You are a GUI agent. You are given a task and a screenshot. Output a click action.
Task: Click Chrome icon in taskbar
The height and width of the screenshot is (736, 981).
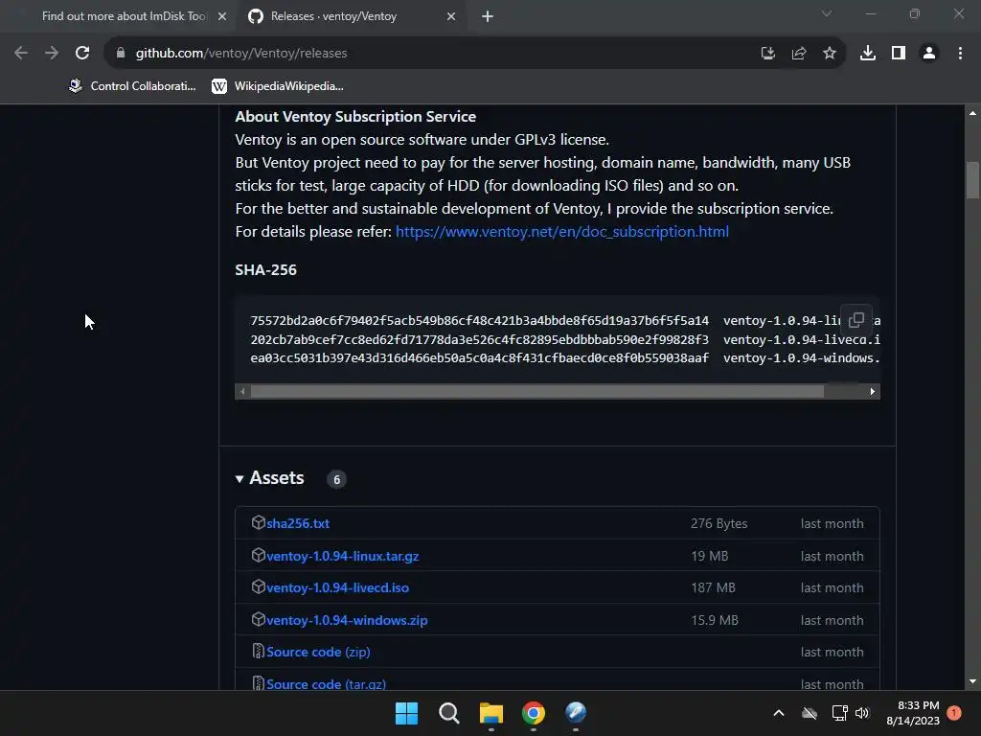534,713
